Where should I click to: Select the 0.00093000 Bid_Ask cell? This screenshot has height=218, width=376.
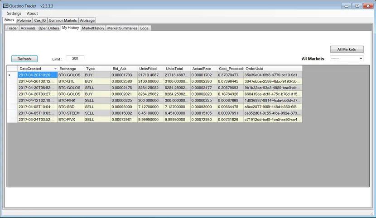click(124, 107)
